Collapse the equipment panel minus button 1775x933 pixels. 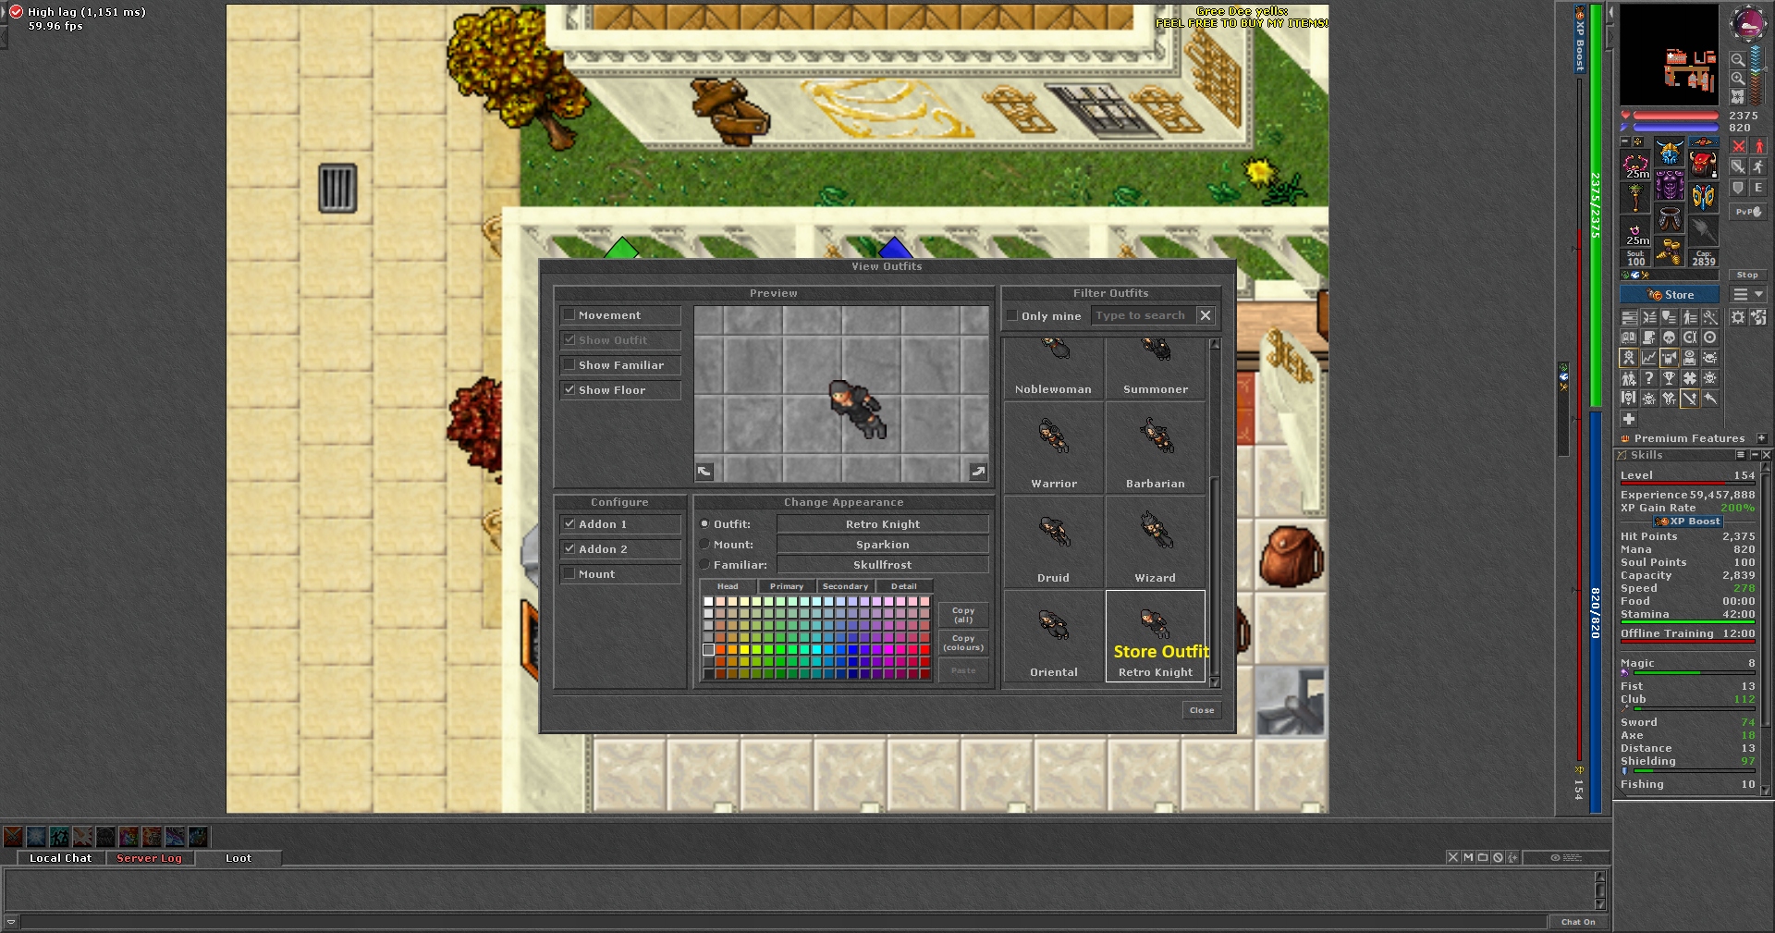(1625, 141)
